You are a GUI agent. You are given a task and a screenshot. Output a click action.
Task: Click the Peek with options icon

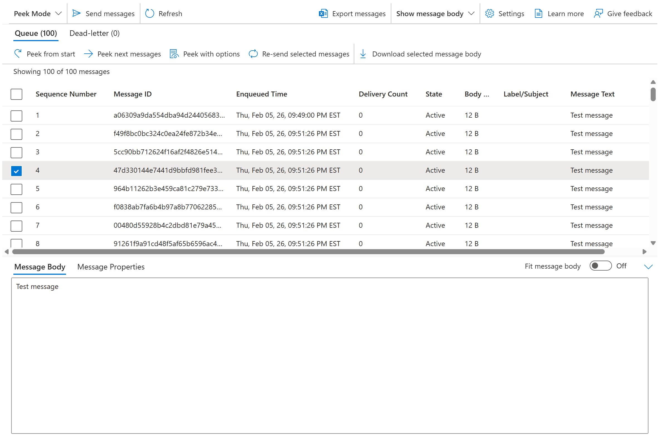[x=174, y=54]
